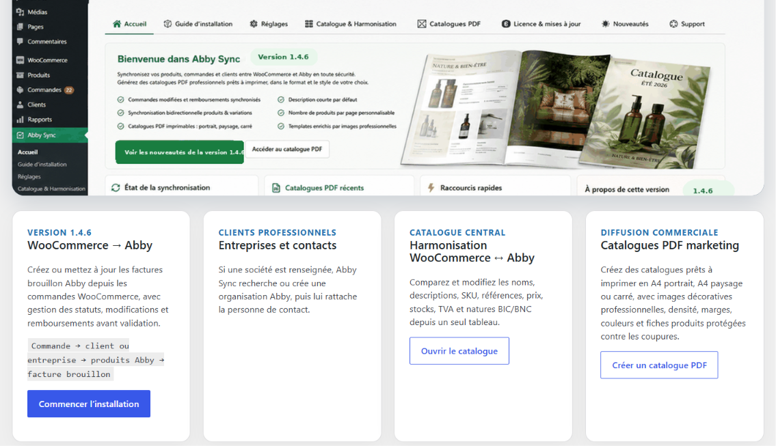Click the Abby Sync sidebar icon
Image resolution: width=776 pixels, height=446 pixels.
click(20, 135)
